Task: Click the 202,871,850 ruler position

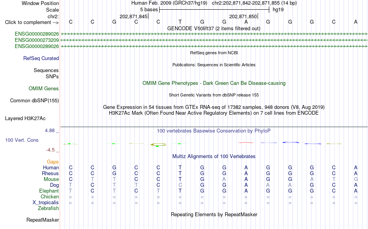Action: 243,16
